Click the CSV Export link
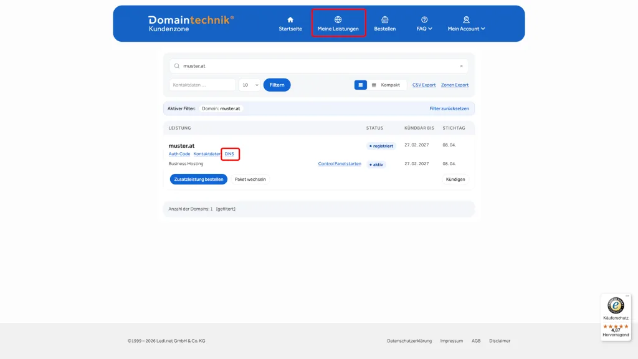 424,85
